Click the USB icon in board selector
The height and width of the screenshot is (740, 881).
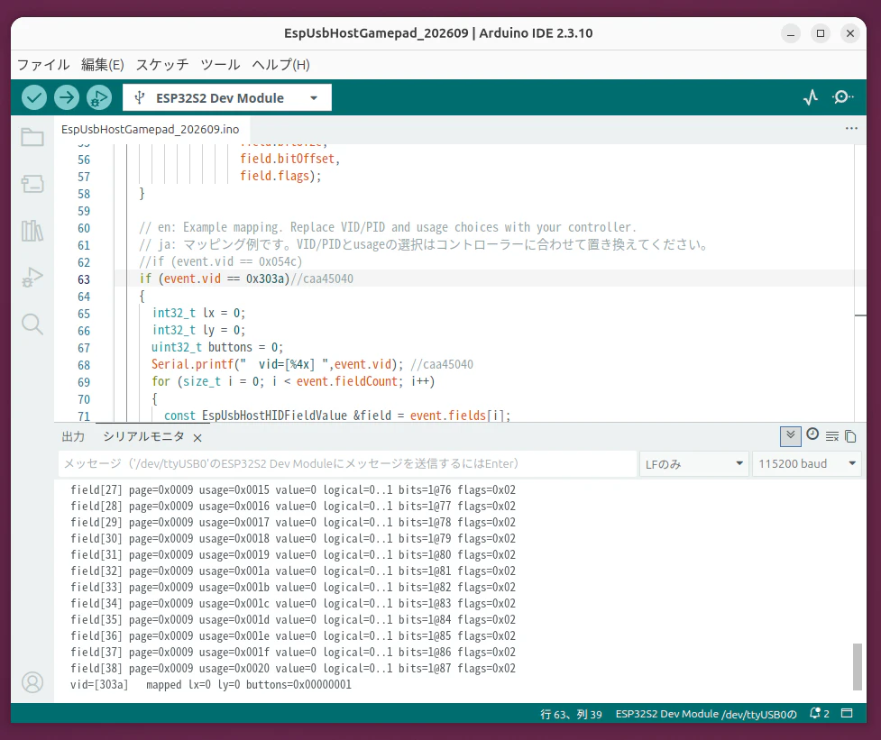[x=140, y=97]
